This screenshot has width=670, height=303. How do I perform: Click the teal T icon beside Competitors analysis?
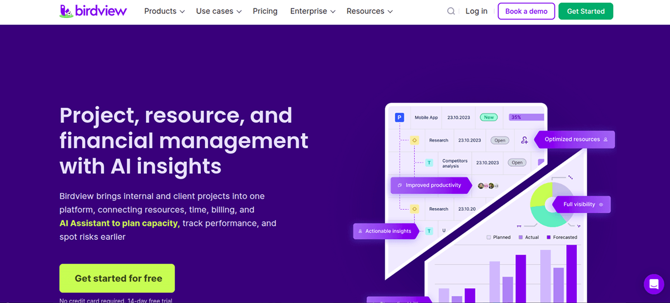(x=429, y=163)
